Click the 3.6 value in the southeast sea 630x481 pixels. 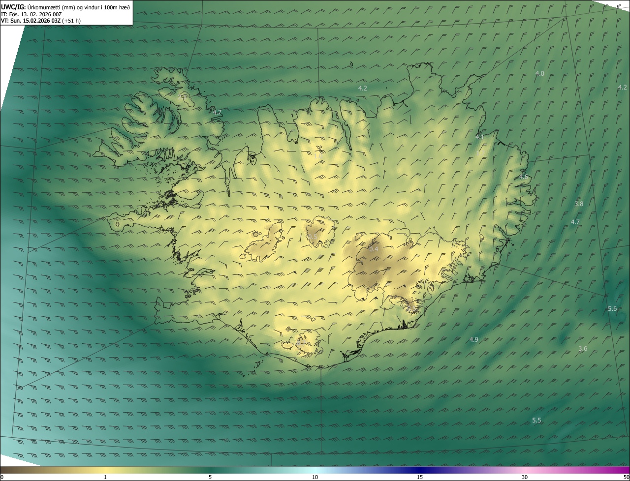click(x=583, y=349)
